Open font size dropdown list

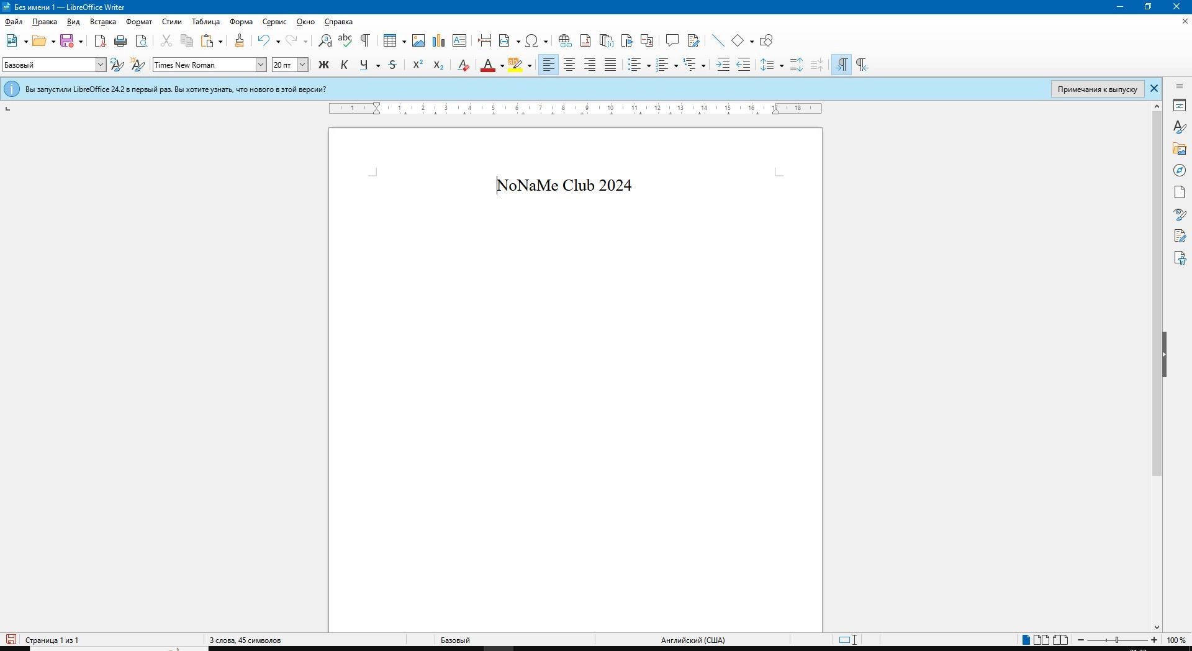pos(303,65)
